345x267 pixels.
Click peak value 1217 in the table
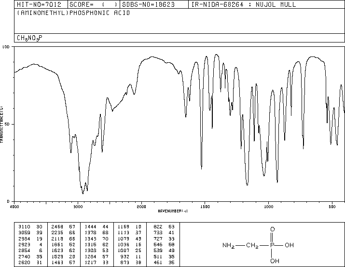(x=90, y=262)
